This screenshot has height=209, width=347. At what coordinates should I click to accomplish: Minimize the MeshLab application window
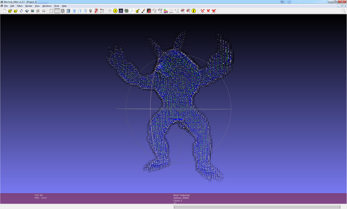[x=330, y=2]
